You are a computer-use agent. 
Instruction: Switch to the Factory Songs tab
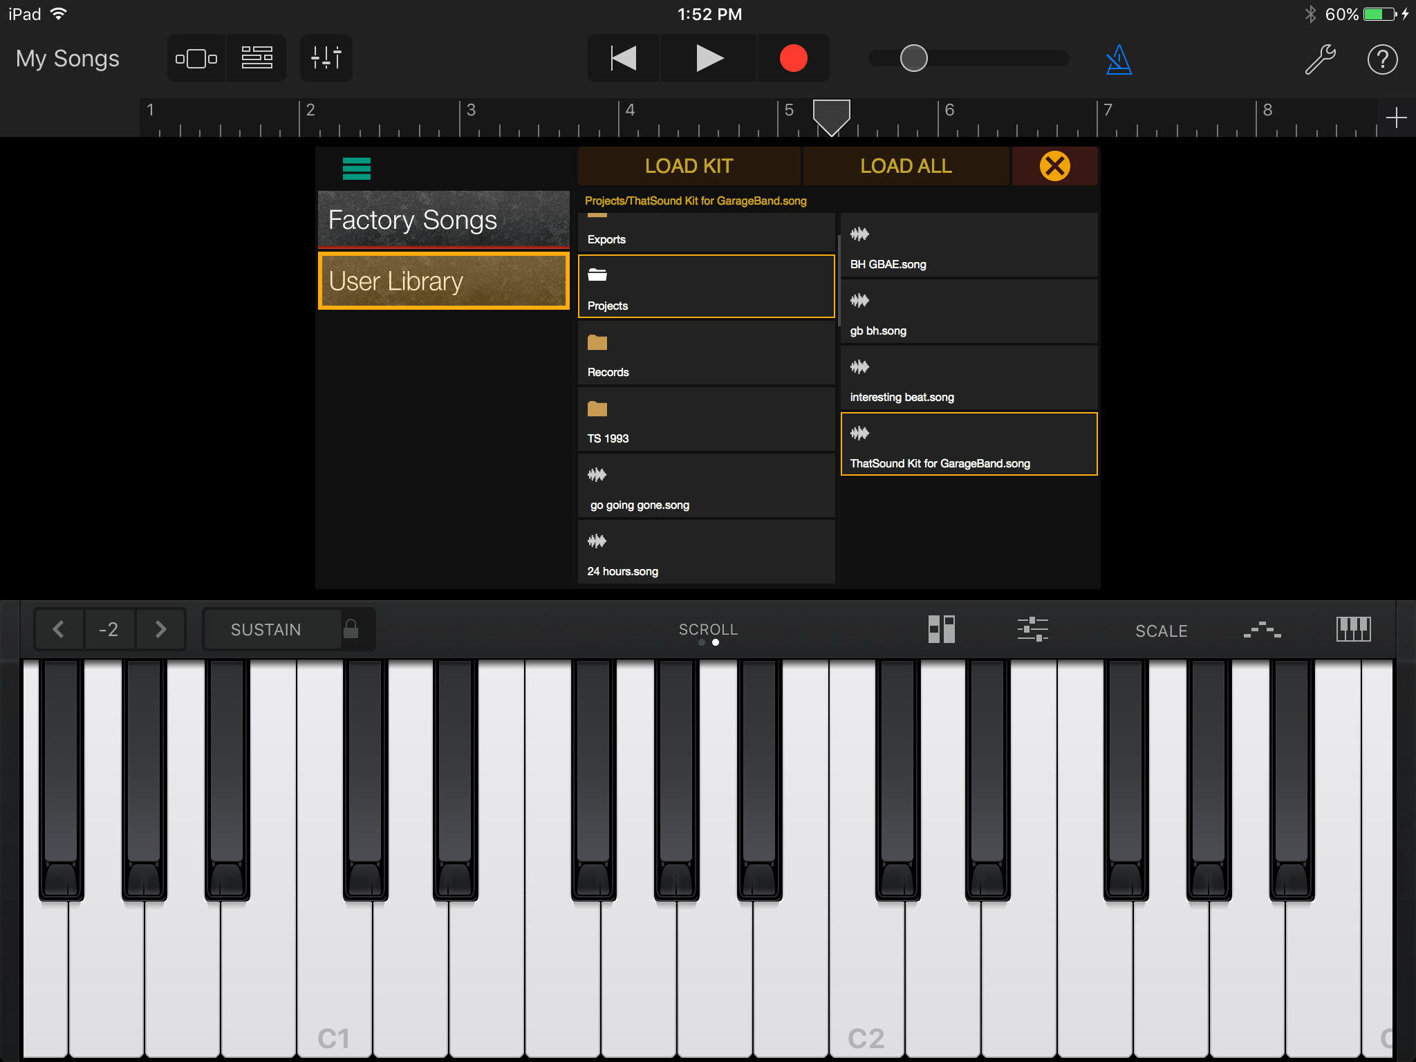click(442, 219)
